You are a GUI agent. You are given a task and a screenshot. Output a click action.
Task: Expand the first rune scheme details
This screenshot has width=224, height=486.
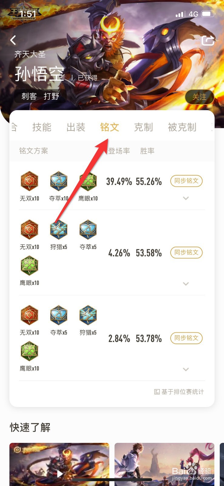pos(186,198)
